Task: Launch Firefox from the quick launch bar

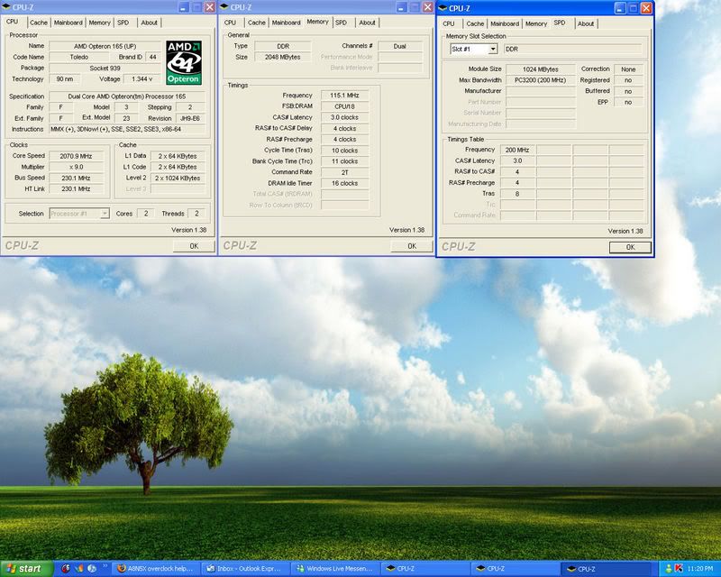Action: click(79, 569)
